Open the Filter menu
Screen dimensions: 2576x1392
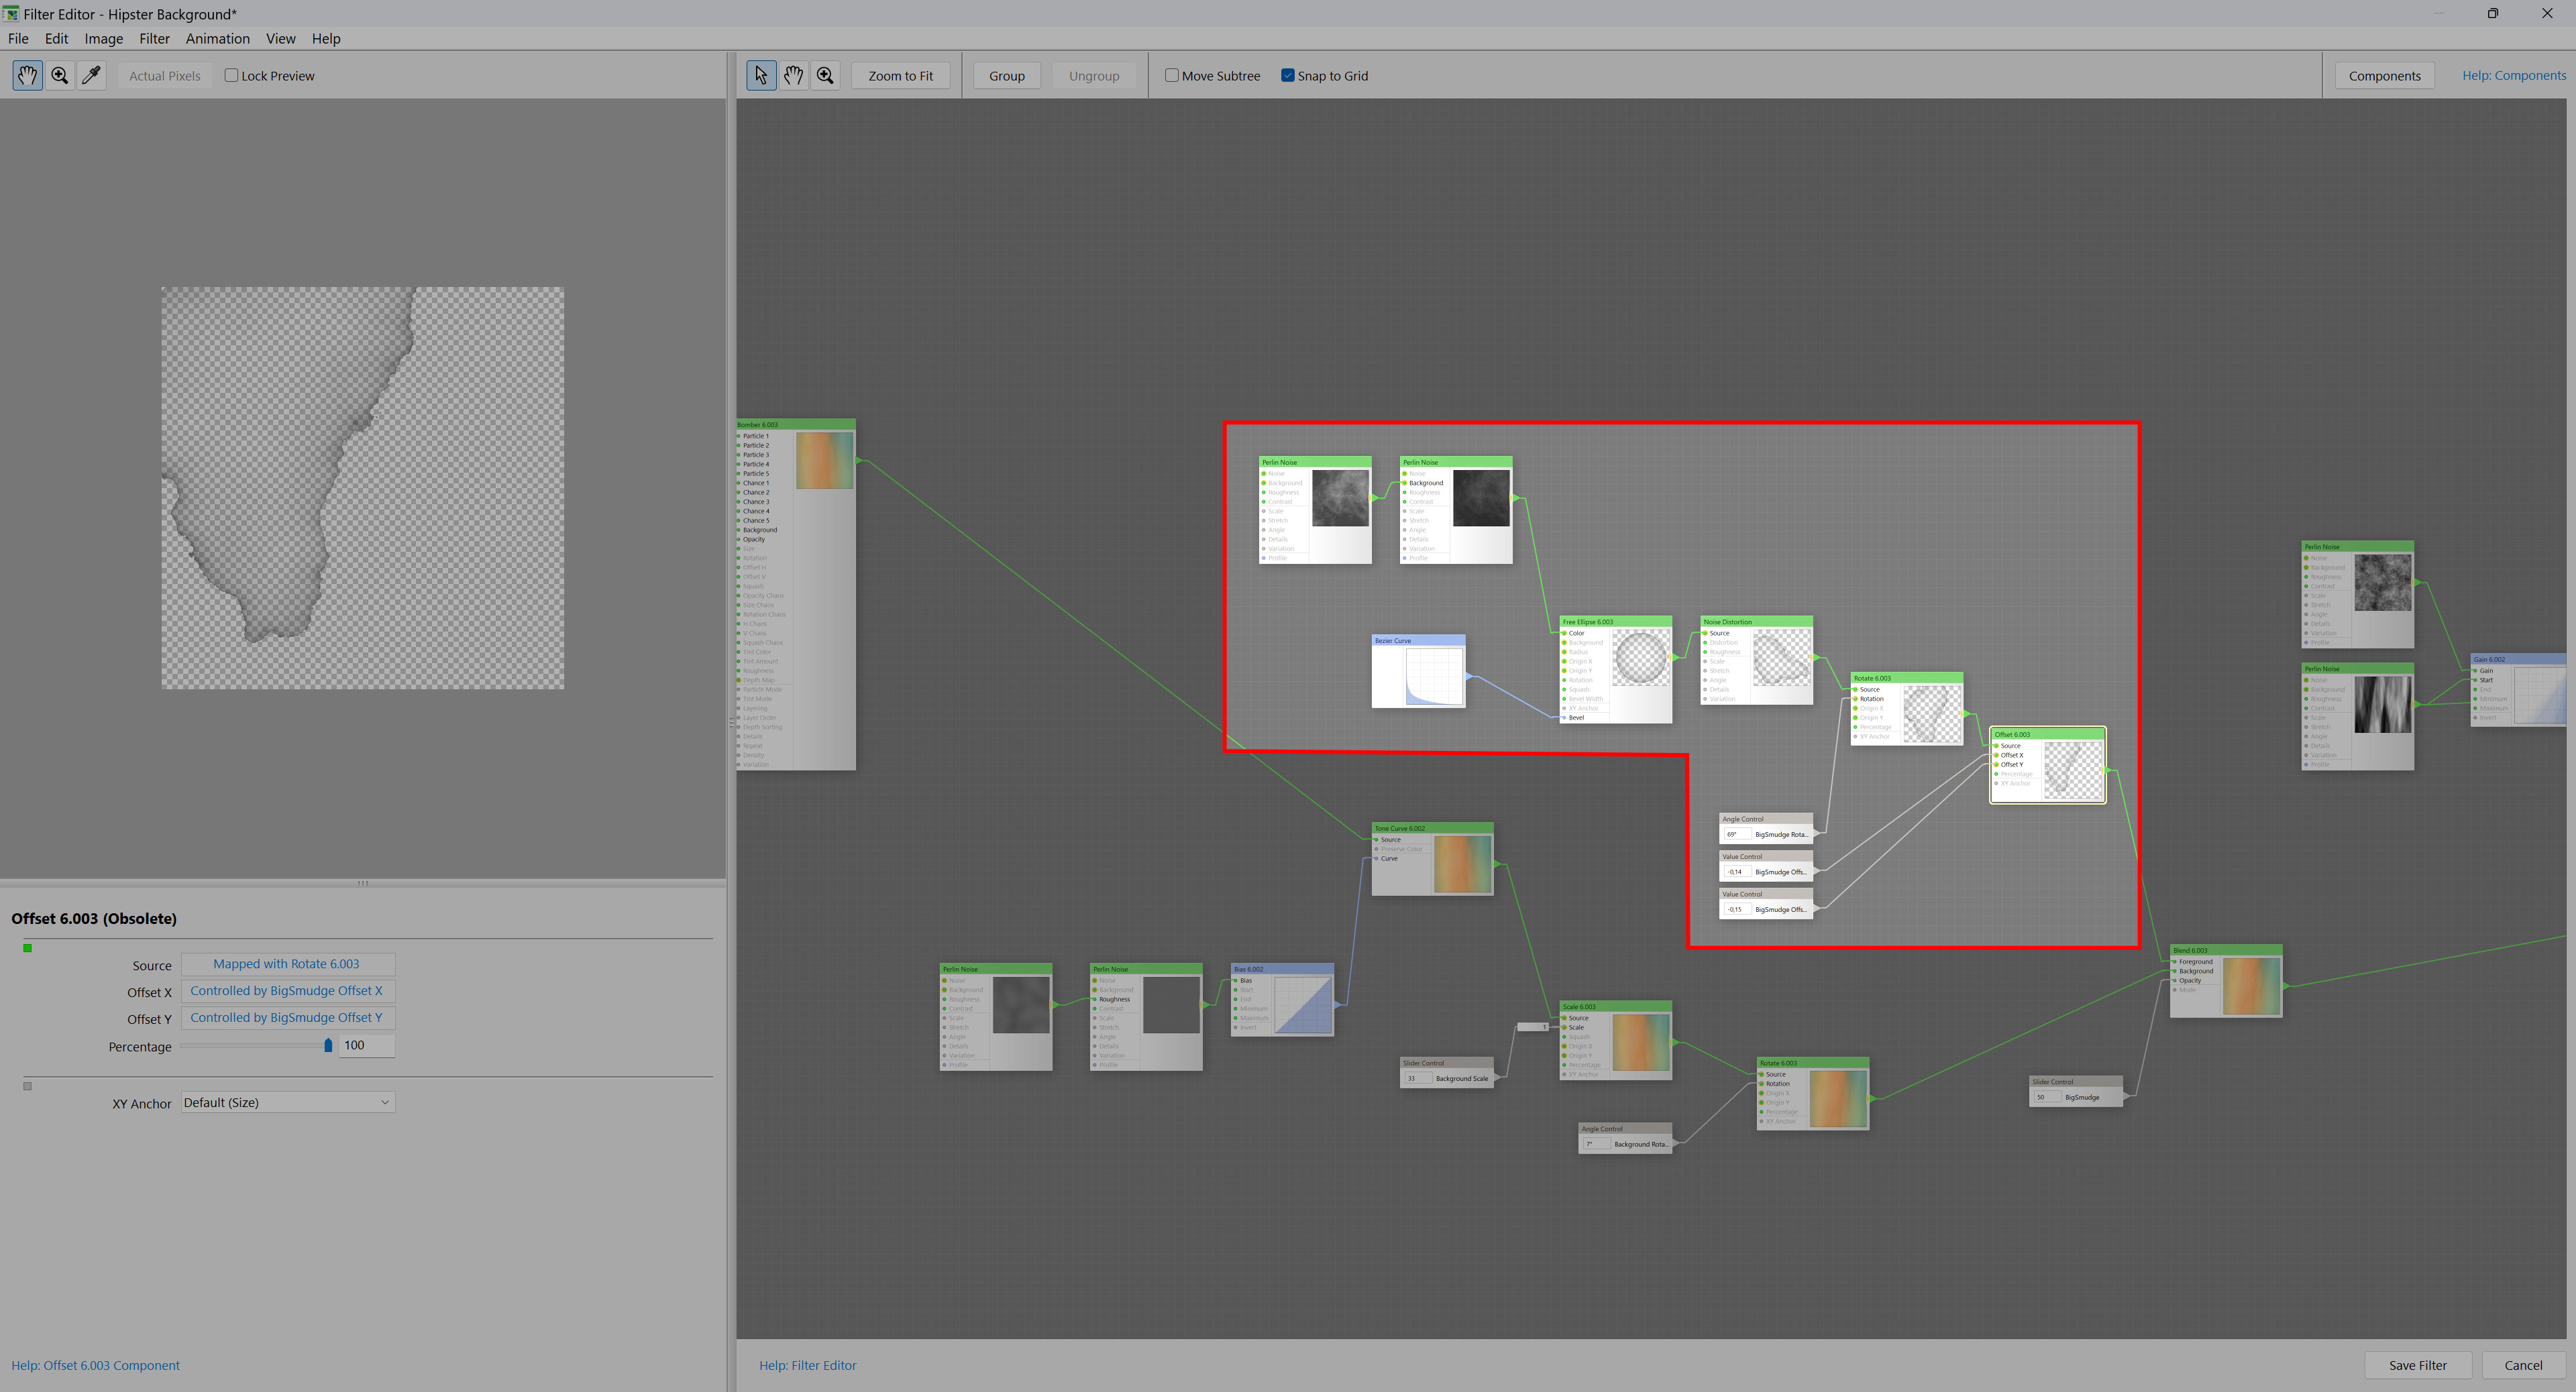coord(154,38)
